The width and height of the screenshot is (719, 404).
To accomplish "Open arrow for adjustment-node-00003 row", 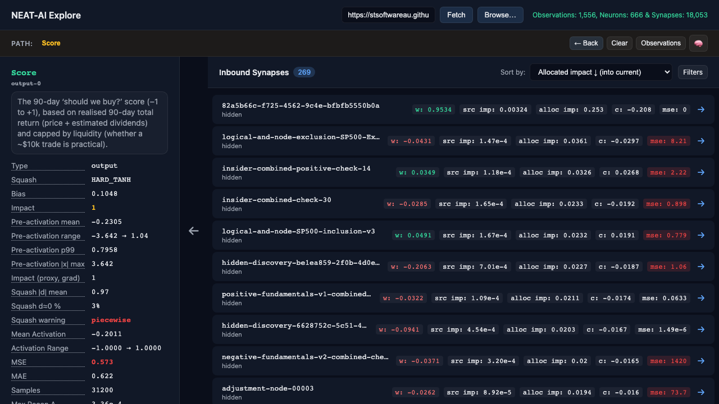I will (x=701, y=392).
